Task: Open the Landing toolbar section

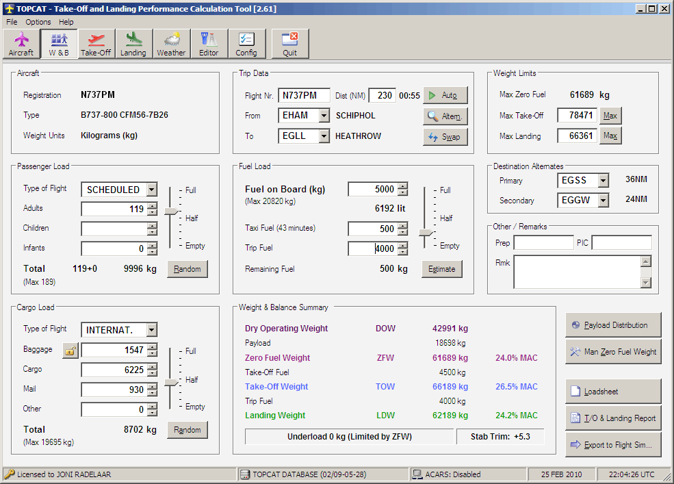Action: coord(133,44)
